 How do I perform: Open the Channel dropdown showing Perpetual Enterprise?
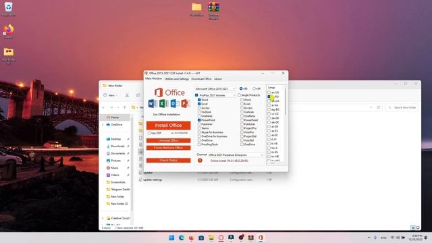[x=236, y=155]
